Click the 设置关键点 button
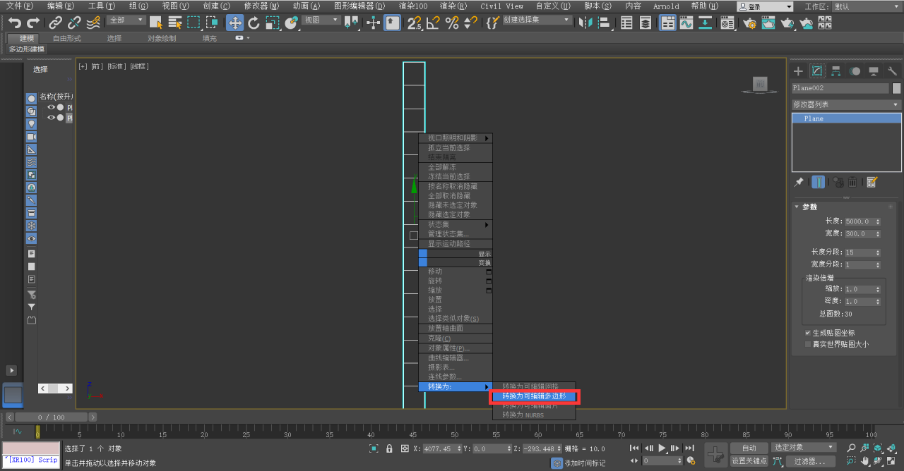 click(749, 460)
